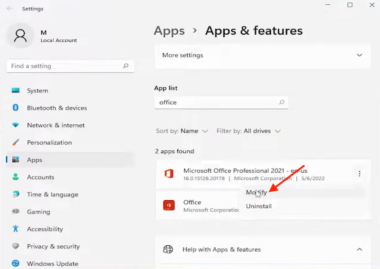Open the Sort by Name dropdown
This screenshot has width=380, height=269.
(182, 131)
